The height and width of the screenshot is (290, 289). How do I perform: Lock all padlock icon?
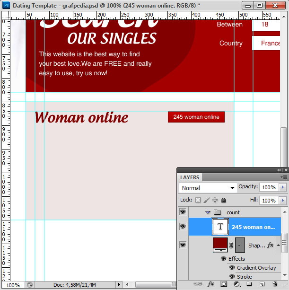(224, 200)
